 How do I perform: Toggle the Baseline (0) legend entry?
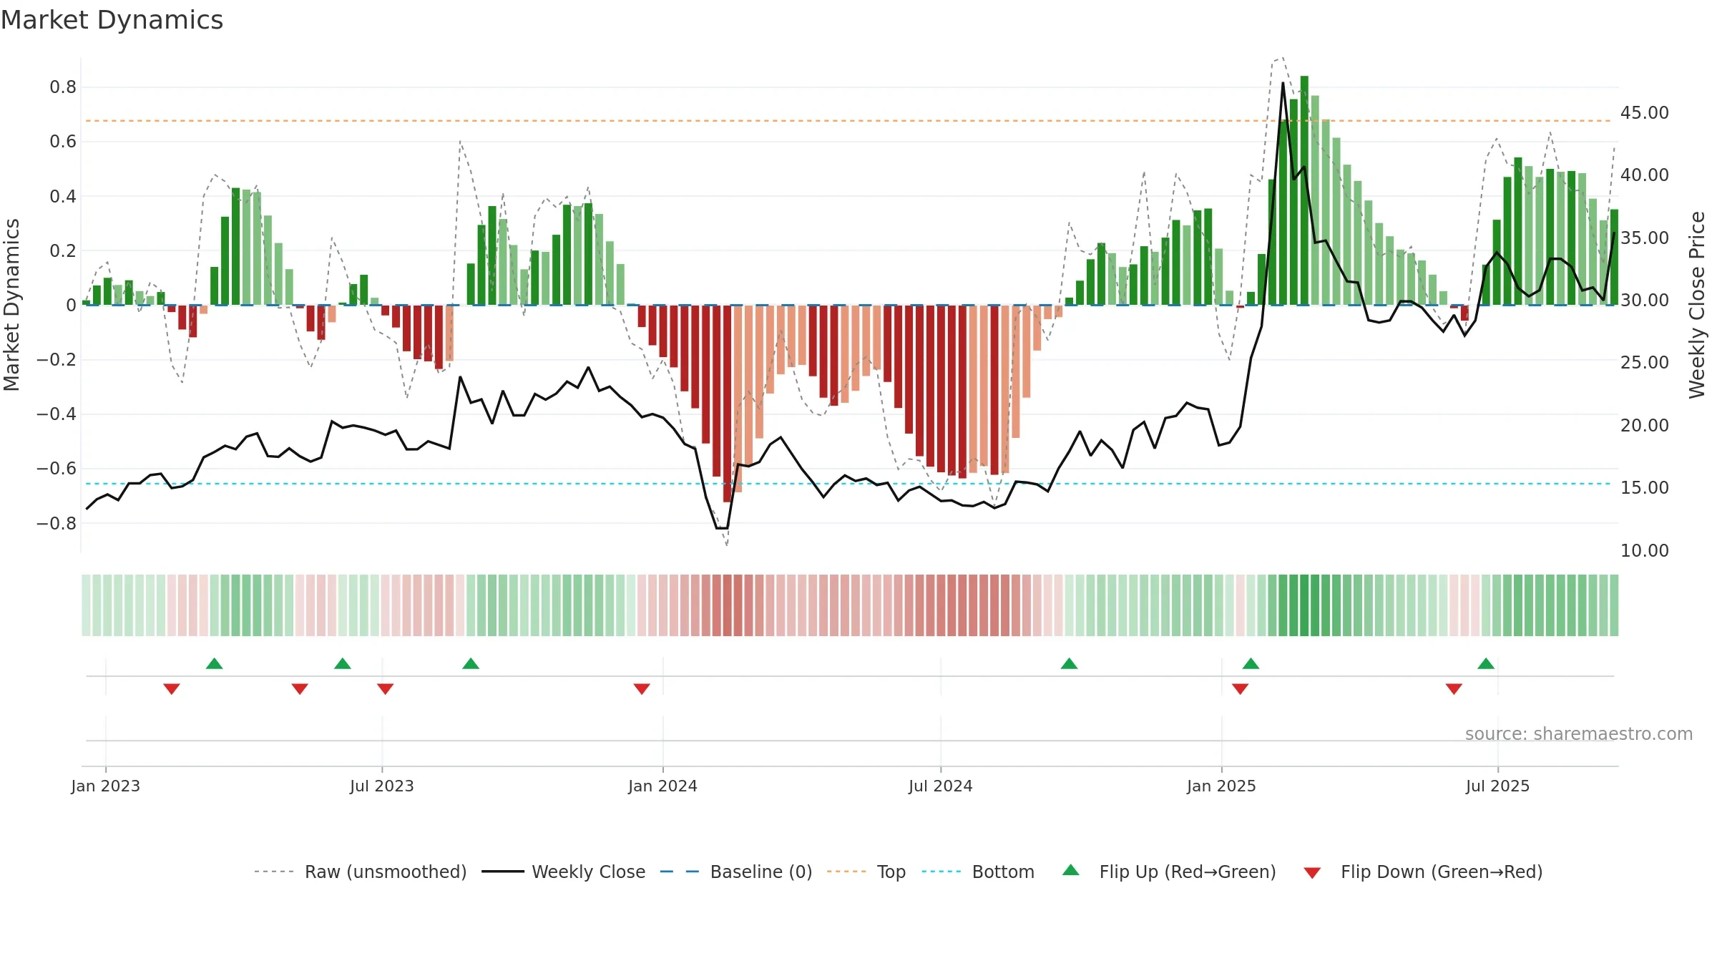point(736,872)
